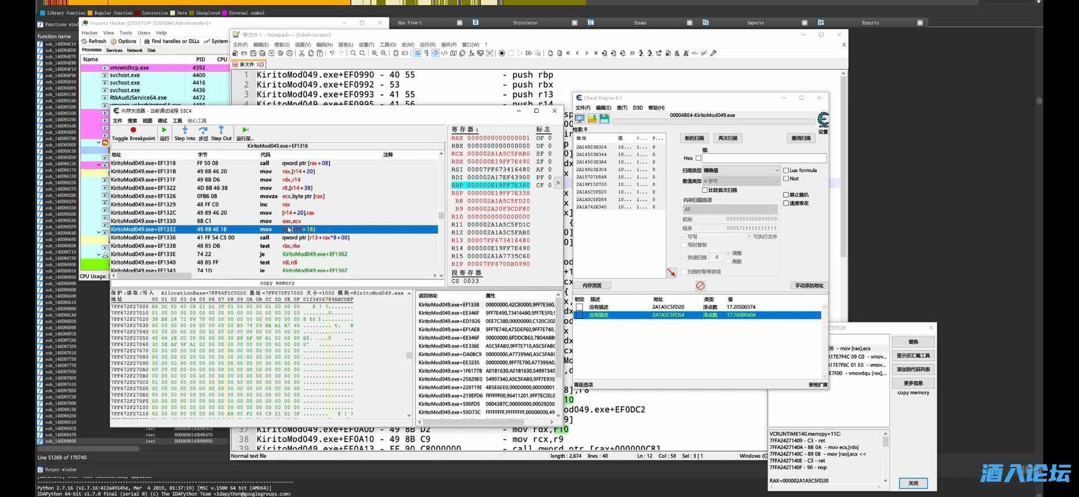Open the scan type 精确值 dropdown
Viewport: 1079px width, 497px height.
click(741, 170)
